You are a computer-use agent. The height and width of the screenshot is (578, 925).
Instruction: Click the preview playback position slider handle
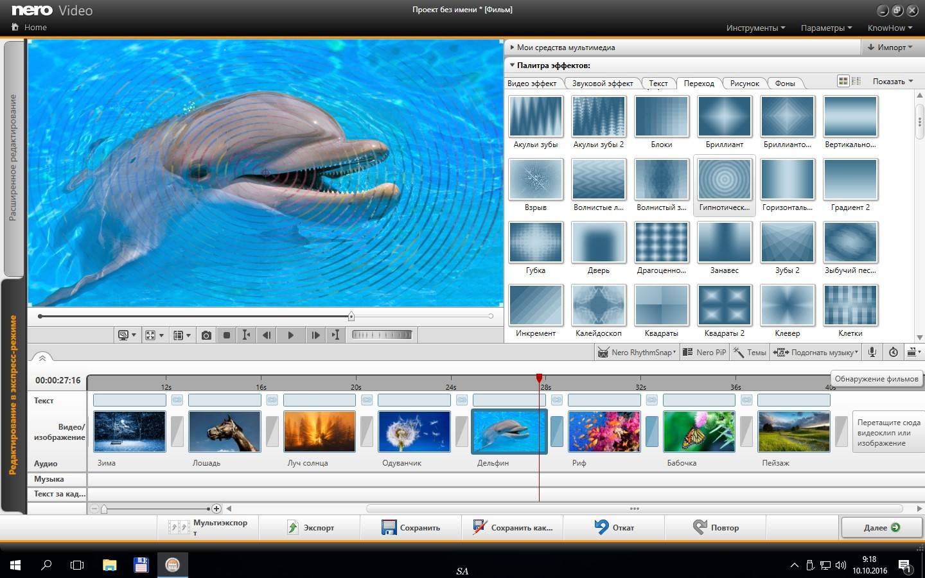[351, 316]
